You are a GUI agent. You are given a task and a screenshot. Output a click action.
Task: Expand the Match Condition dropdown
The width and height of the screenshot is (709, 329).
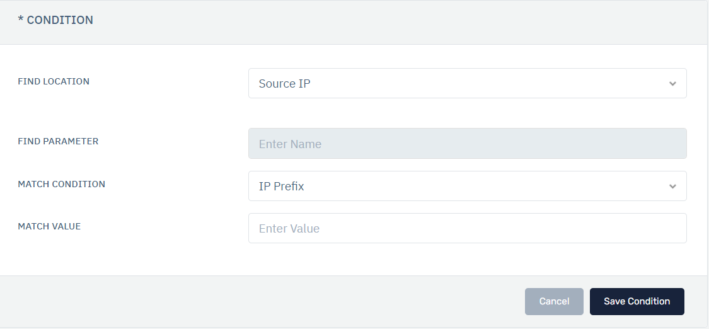click(466, 186)
